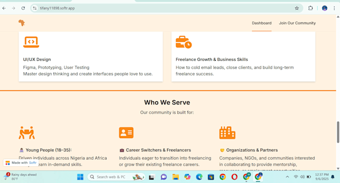Open the 'Made with Softr' badge
Image resolution: width=340 pixels, height=183 pixels.
pyautogui.click(x=21, y=163)
